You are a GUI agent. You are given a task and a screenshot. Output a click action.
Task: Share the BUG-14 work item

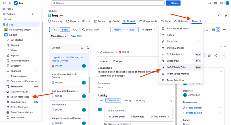tap(215, 55)
